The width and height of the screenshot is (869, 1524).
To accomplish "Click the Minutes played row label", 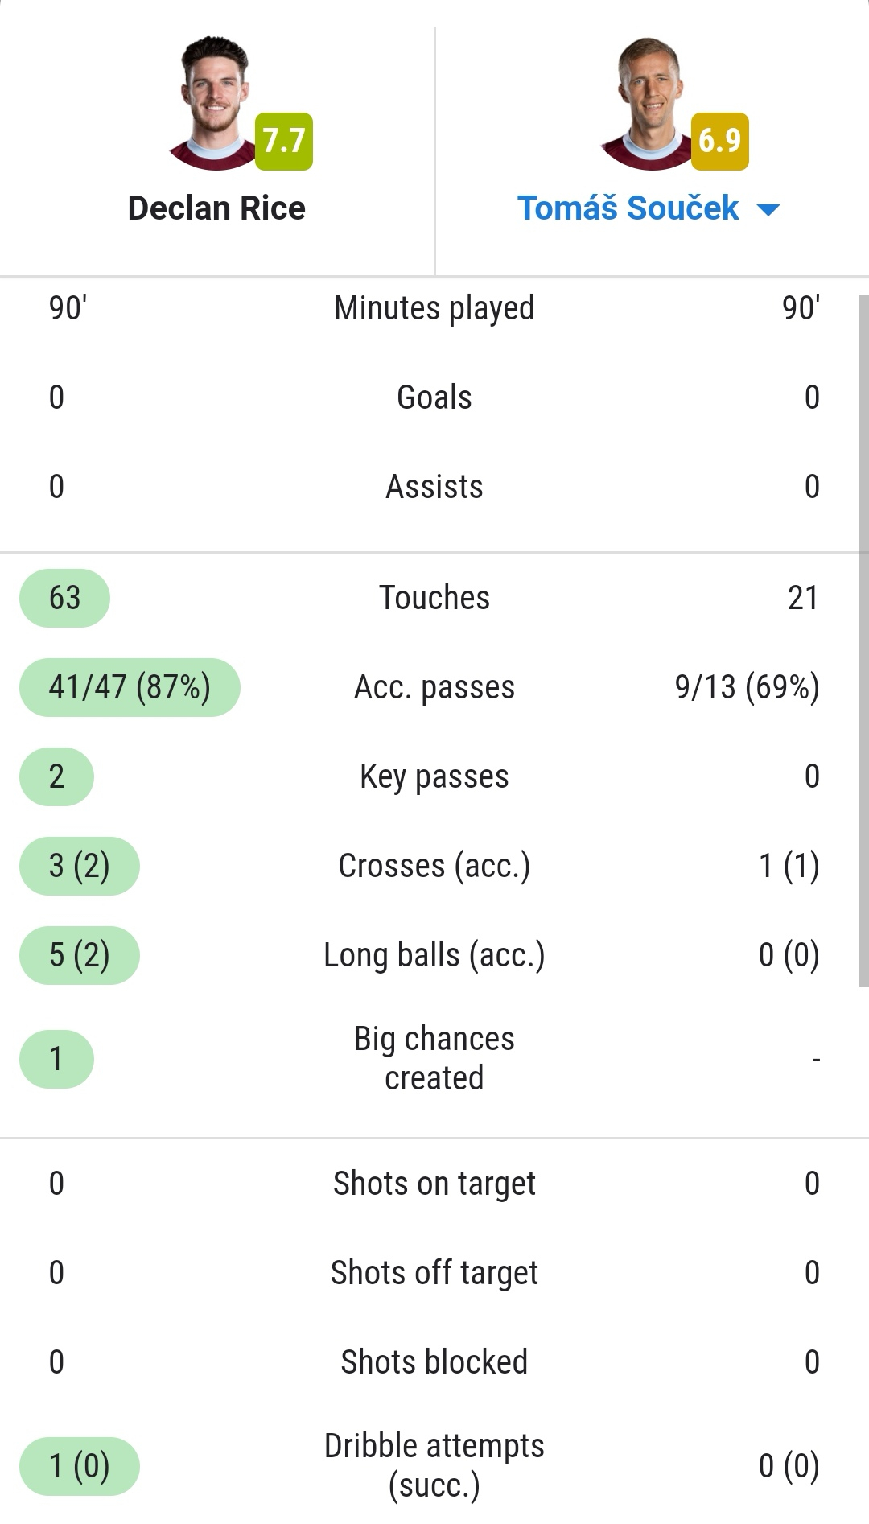I will (434, 308).
